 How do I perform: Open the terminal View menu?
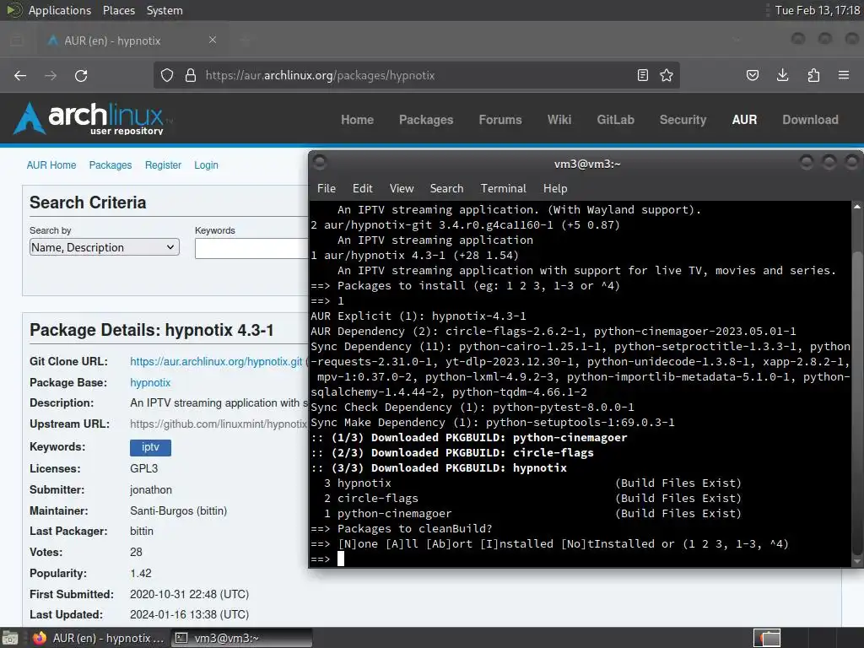point(402,188)
